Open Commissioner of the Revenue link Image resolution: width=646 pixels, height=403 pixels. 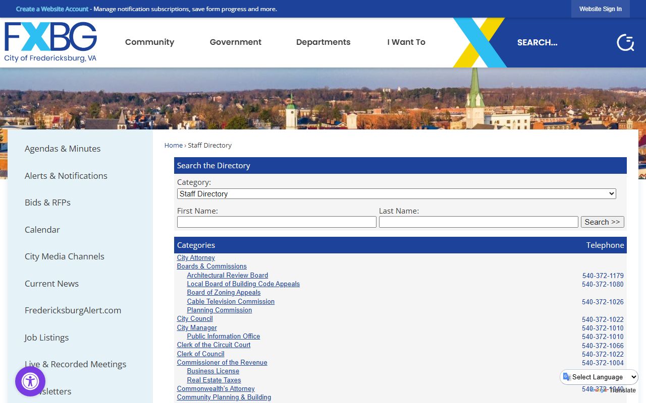pos(222,363)
